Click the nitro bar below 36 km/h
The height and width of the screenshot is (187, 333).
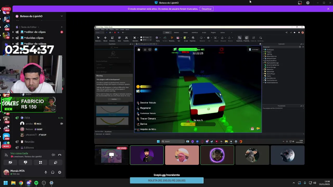198,124
